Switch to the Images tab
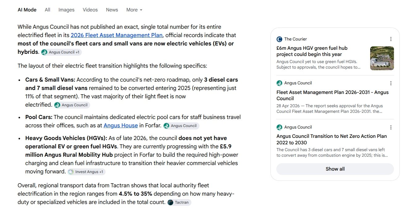This screenshot has width=406, height=208. [66, 10]
